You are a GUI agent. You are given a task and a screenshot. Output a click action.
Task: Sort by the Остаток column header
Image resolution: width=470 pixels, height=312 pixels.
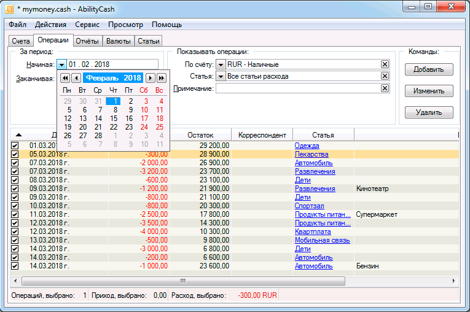[x=200, y=135]
